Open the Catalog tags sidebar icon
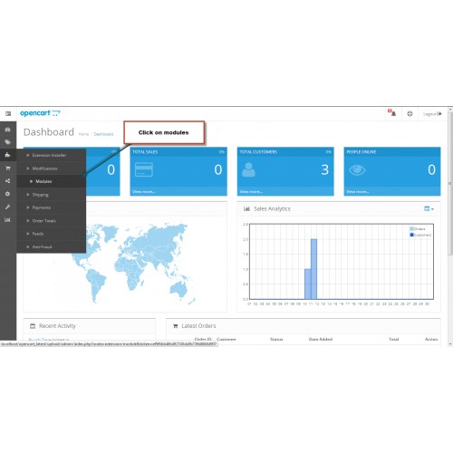The height and width of the screenshot is (453, 453). click(7, 142)
